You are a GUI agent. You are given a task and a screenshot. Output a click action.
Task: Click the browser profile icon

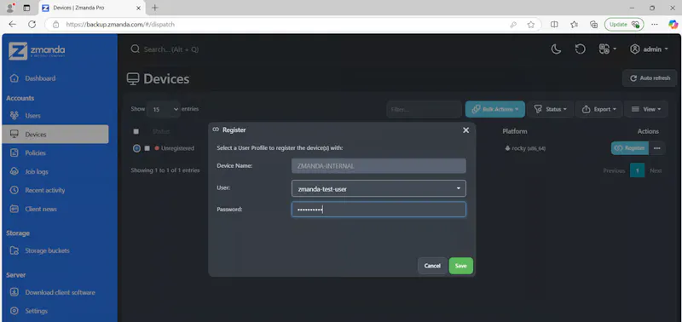point(10,8)
